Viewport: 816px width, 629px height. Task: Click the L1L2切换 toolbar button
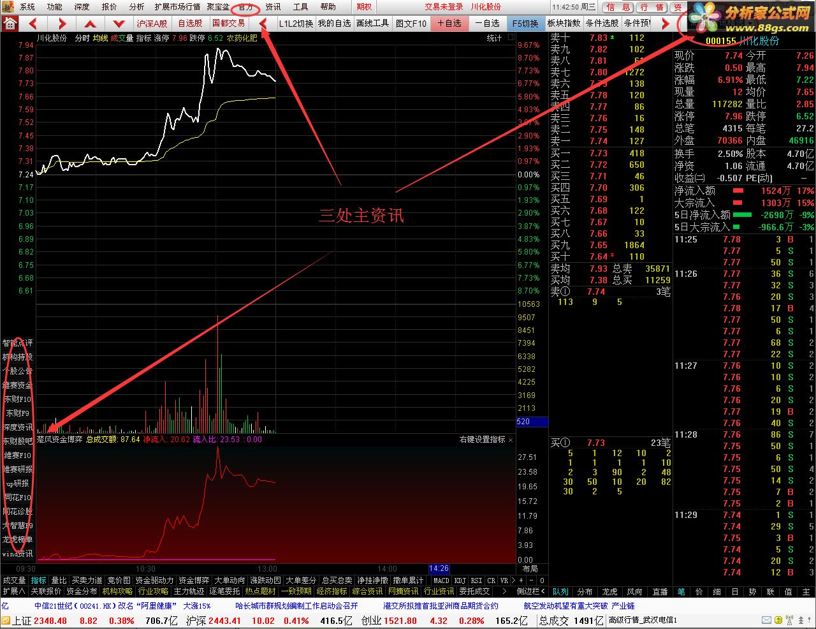pyautogui.click(x=296, y=24)
